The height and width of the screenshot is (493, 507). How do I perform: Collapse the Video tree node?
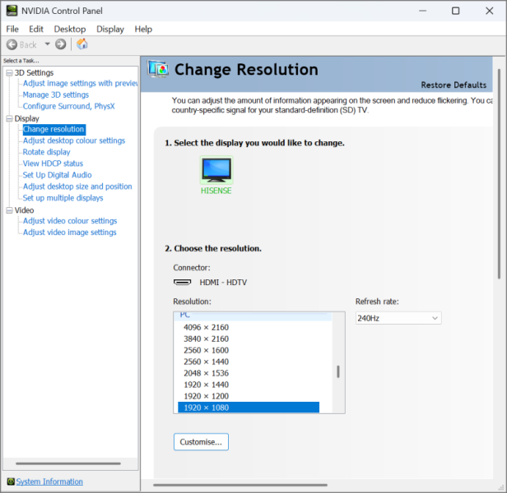pyautogui.click(x=9, y=210)
